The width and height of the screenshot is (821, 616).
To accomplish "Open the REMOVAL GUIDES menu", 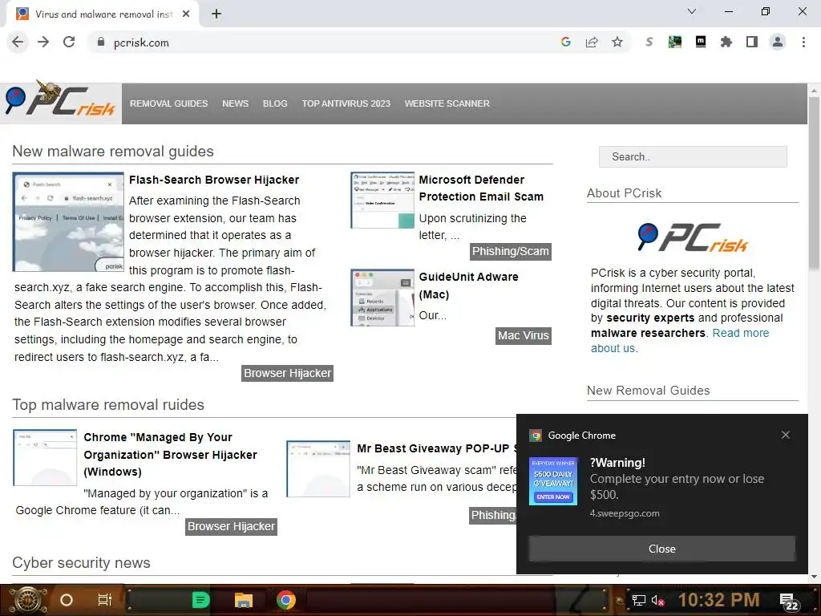I will [x=168, y=103].
